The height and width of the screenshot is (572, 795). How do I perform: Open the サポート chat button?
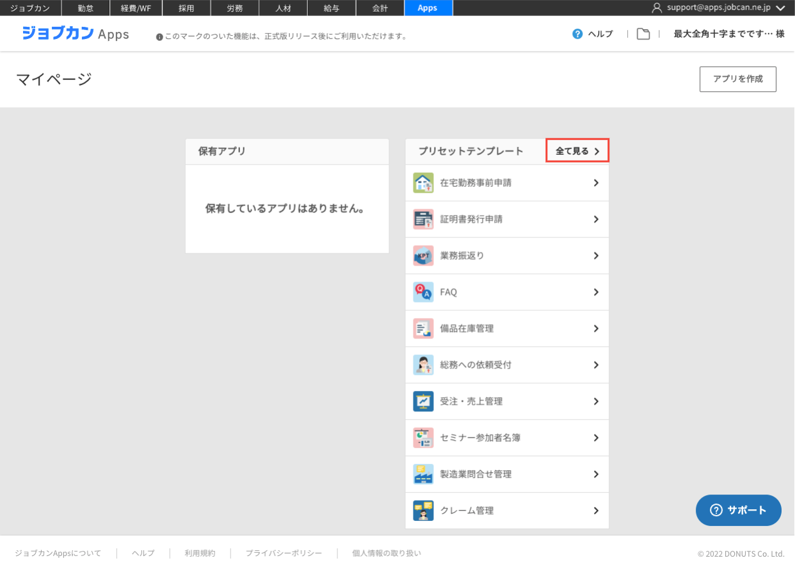[x=738, y=510]
